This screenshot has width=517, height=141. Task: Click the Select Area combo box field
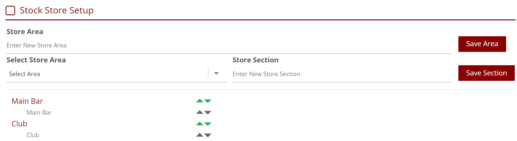[x=106, y=74]
